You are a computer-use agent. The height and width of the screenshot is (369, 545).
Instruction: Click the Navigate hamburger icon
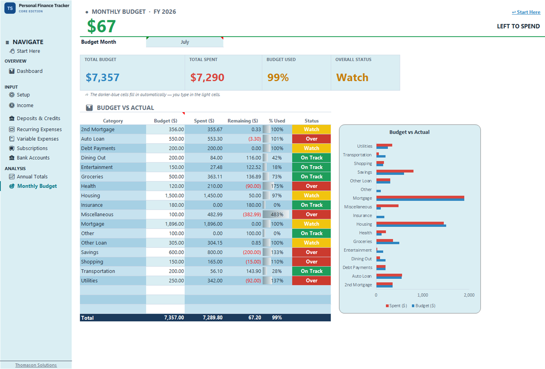click(x=7, y=42)
